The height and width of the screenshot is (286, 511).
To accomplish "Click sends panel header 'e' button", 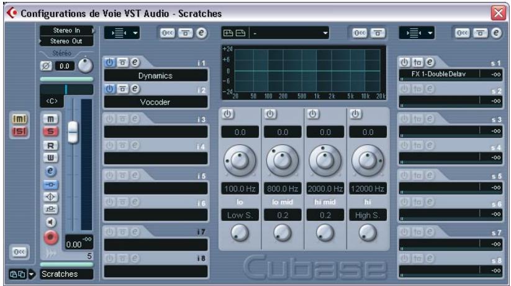I will [x=496, y=33].
